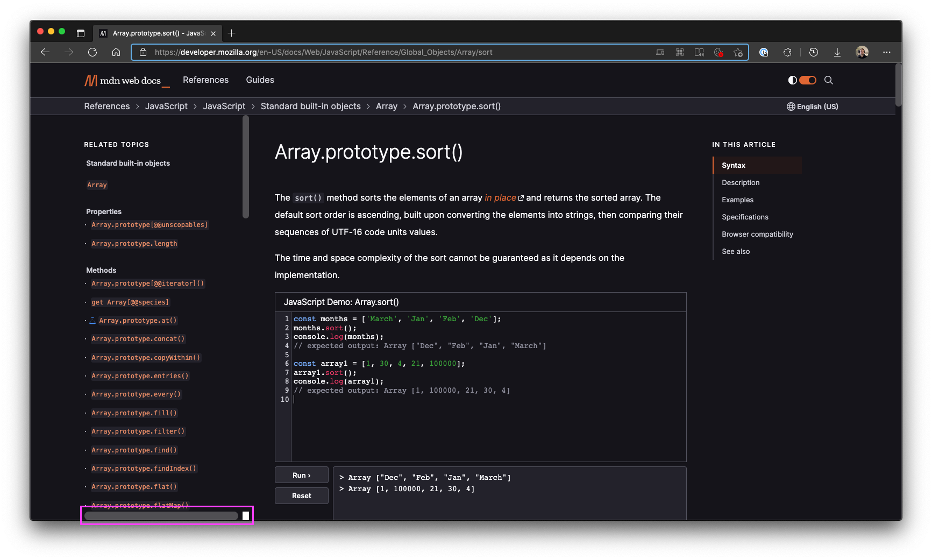Click the page vertical scrollbar thumb
The height and width of the screenshot is (560, 932).
pyautogui.click(x=898, y=85)
